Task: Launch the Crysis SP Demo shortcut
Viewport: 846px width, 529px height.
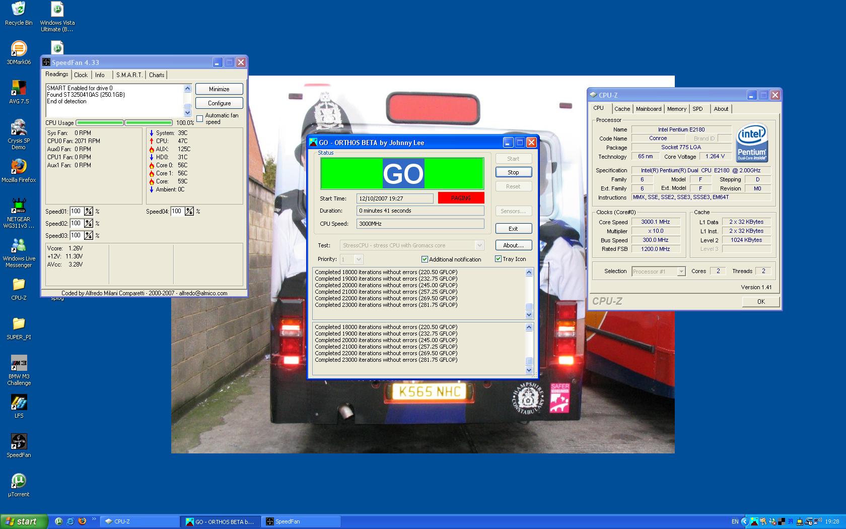Action: 19,135
